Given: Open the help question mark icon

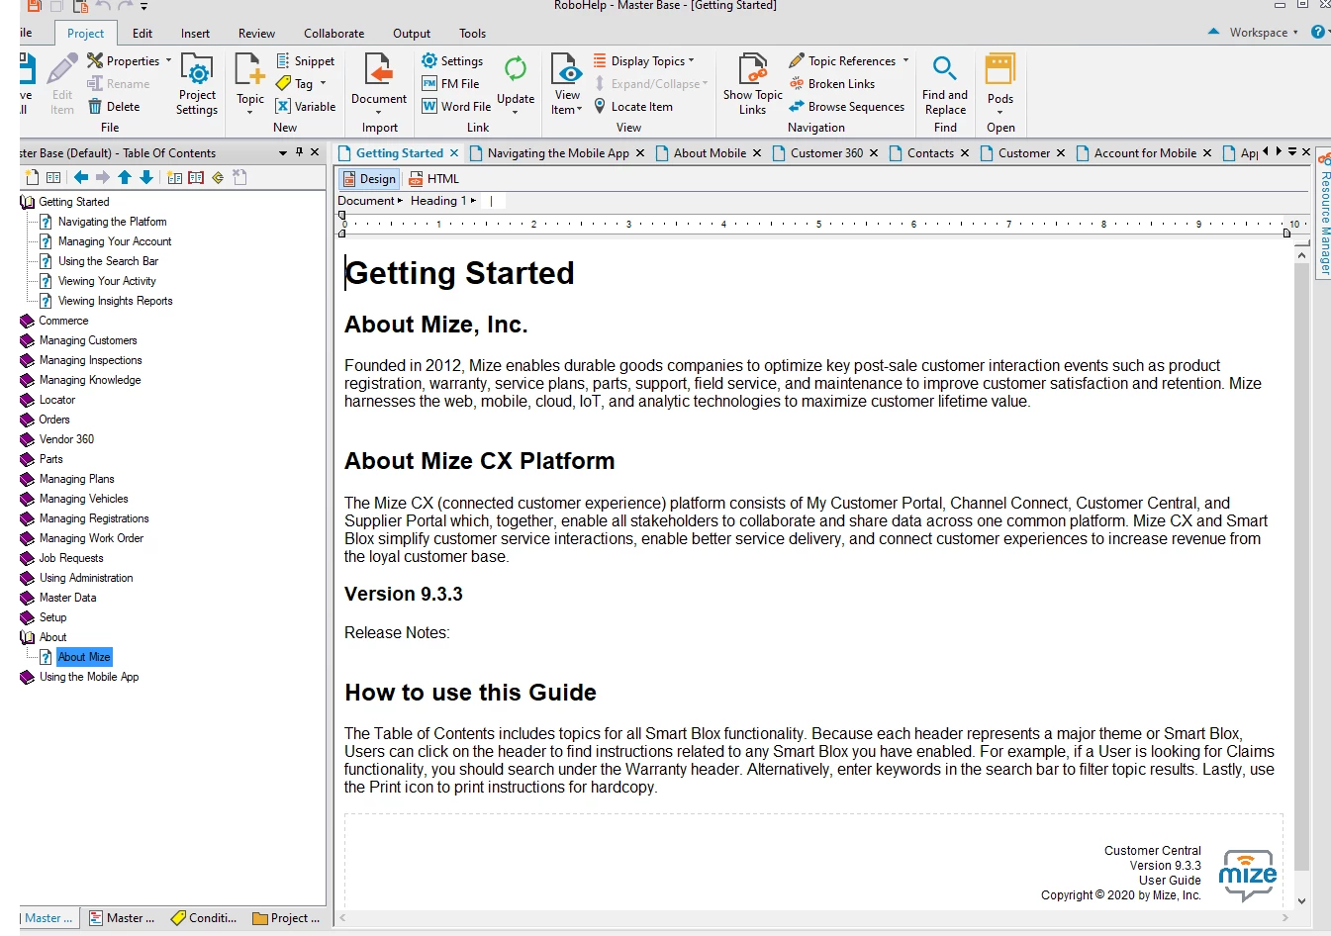Looking at the screenshot, I should pos(1318,32).
